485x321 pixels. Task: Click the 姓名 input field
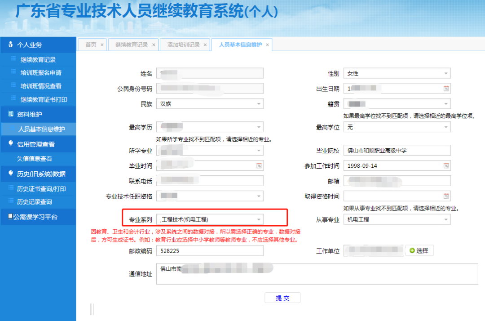tap(210, 73)
